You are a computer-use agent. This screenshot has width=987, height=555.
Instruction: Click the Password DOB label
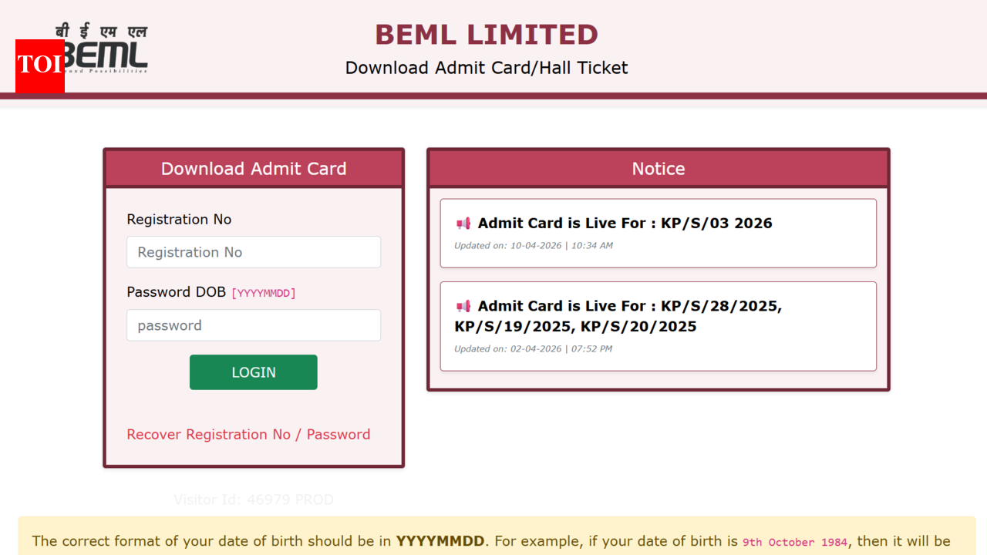(175, 292)
